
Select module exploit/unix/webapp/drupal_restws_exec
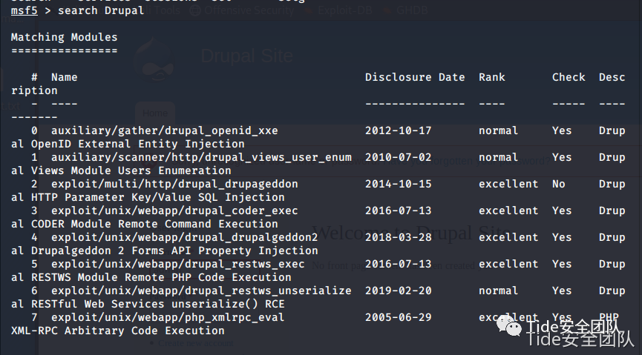[x=177, y=264]
